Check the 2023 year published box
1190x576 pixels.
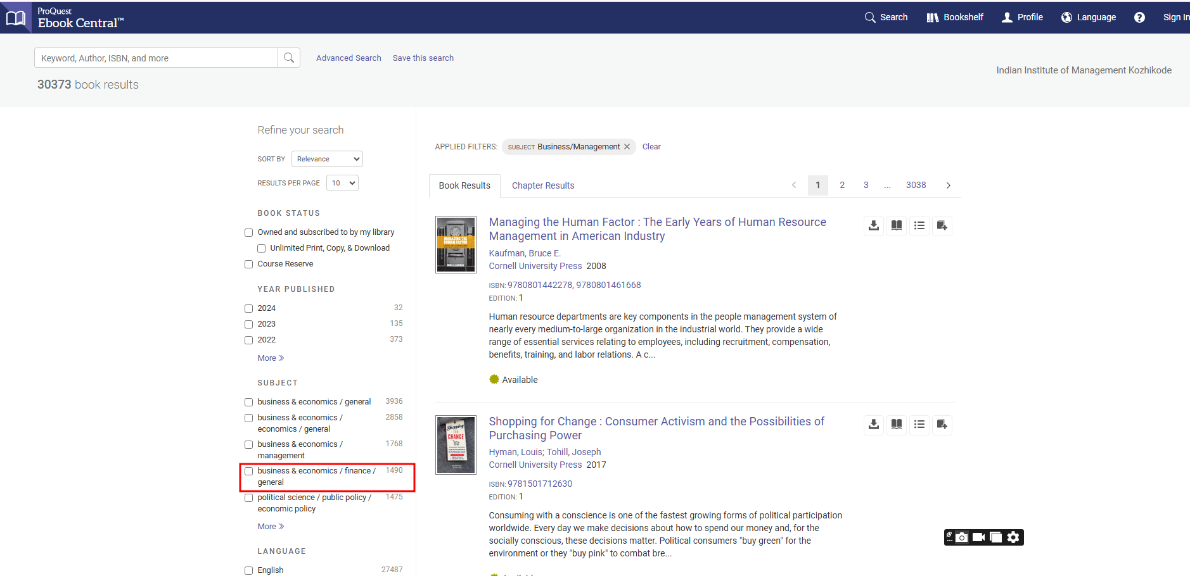[249, 324]
